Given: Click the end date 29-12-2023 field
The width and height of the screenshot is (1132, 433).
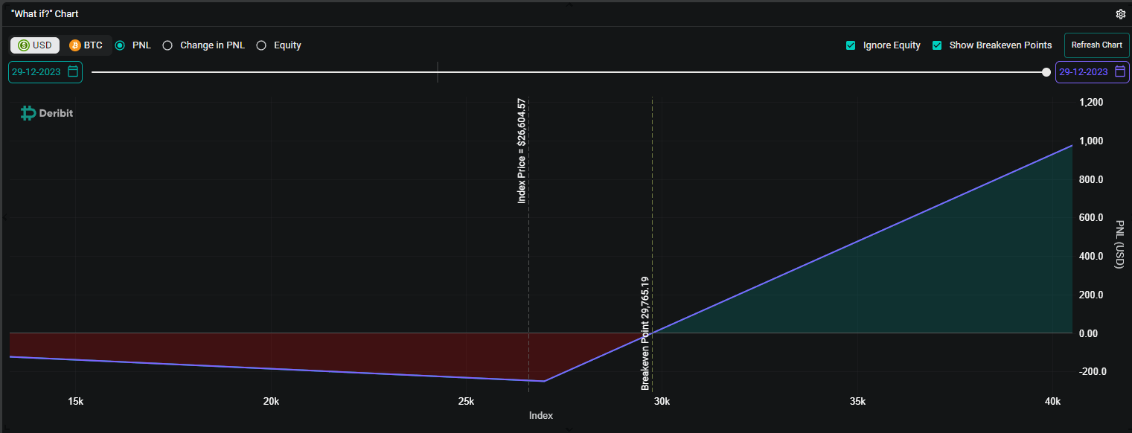Looking at the screenshot, I should pos(1092,72).
